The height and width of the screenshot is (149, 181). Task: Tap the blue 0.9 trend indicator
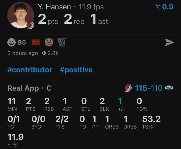164,7
